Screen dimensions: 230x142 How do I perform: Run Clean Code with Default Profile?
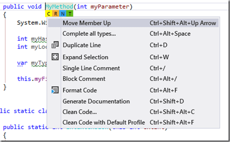coord(133,122)
